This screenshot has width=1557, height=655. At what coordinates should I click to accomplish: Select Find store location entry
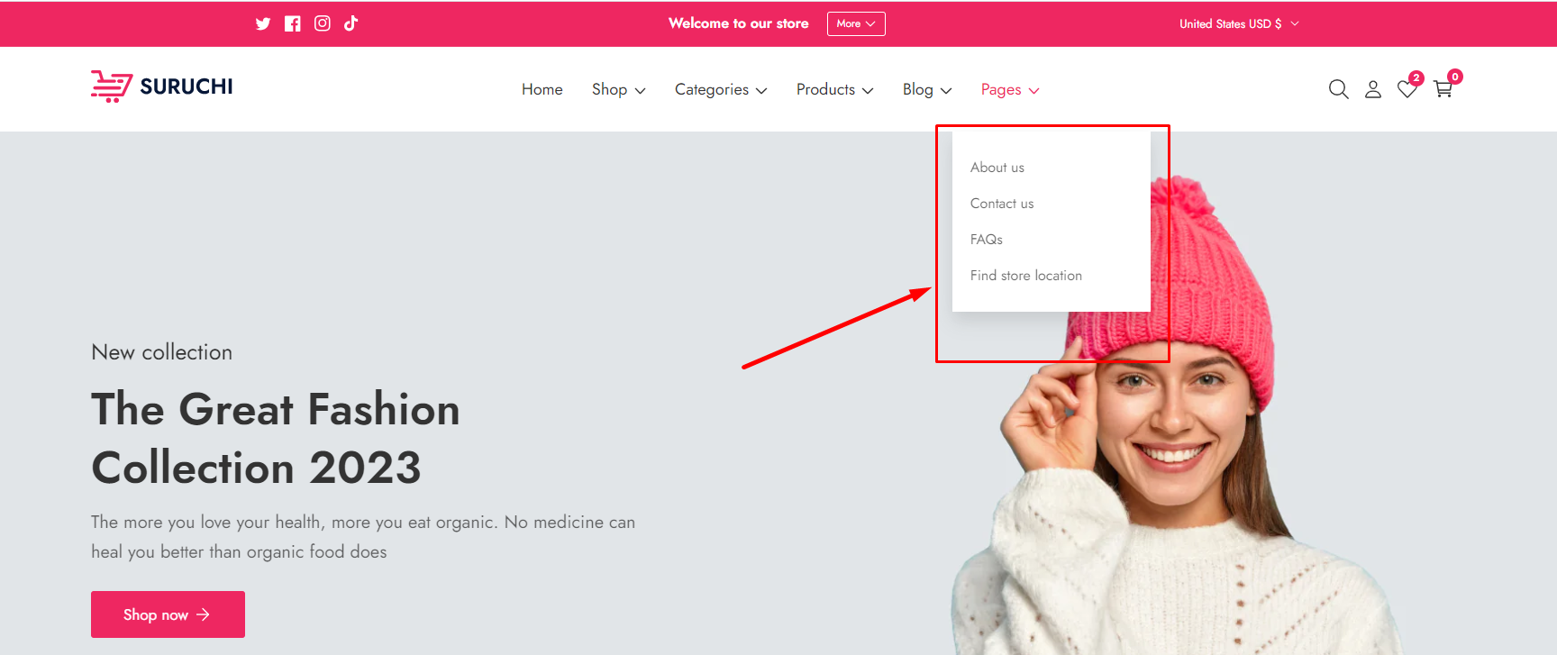(x=1026, y=276)
